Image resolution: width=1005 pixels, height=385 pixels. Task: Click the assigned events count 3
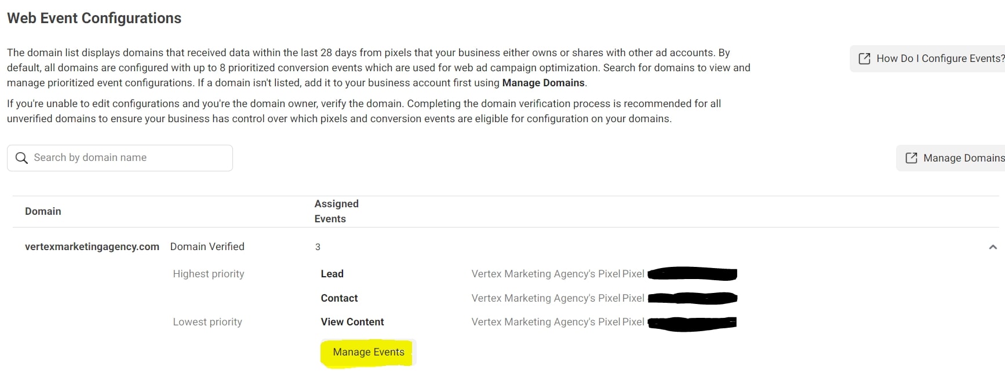pyautogui.click(x=318, y=247)
